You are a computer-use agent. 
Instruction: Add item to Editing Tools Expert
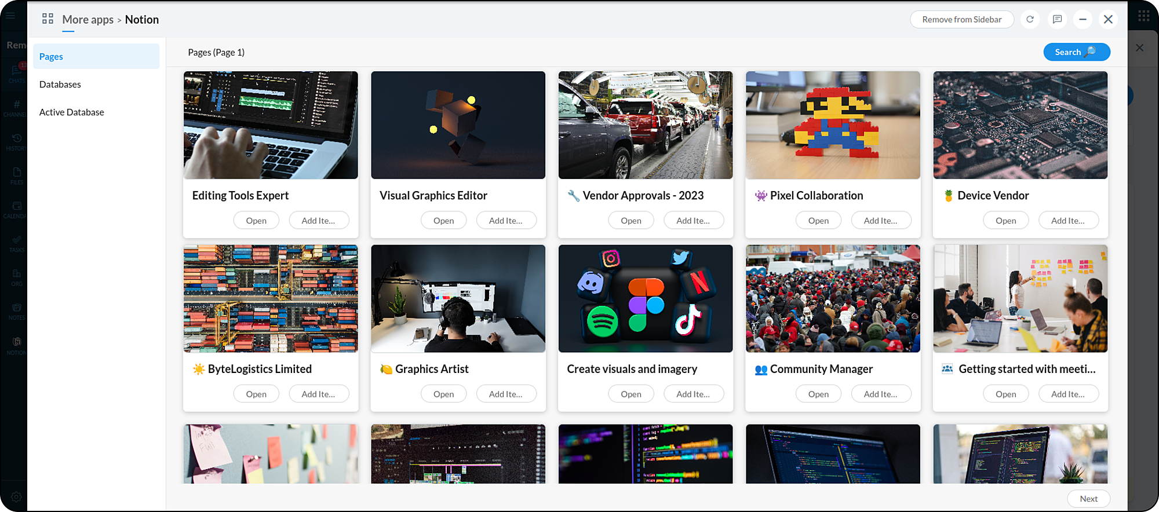318,221
